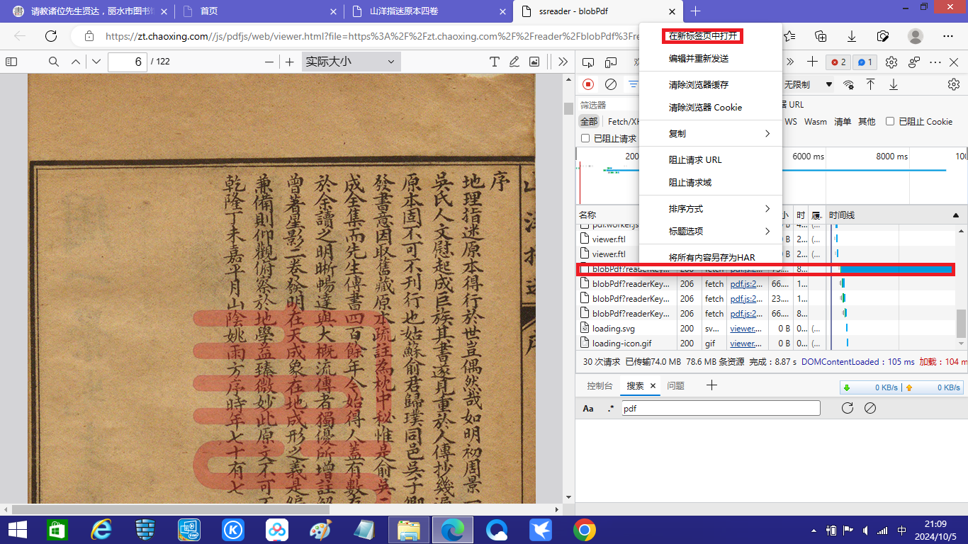Choose 在新标签页中打开 from context menu
The image size is (968, 544).
[703, 35]
